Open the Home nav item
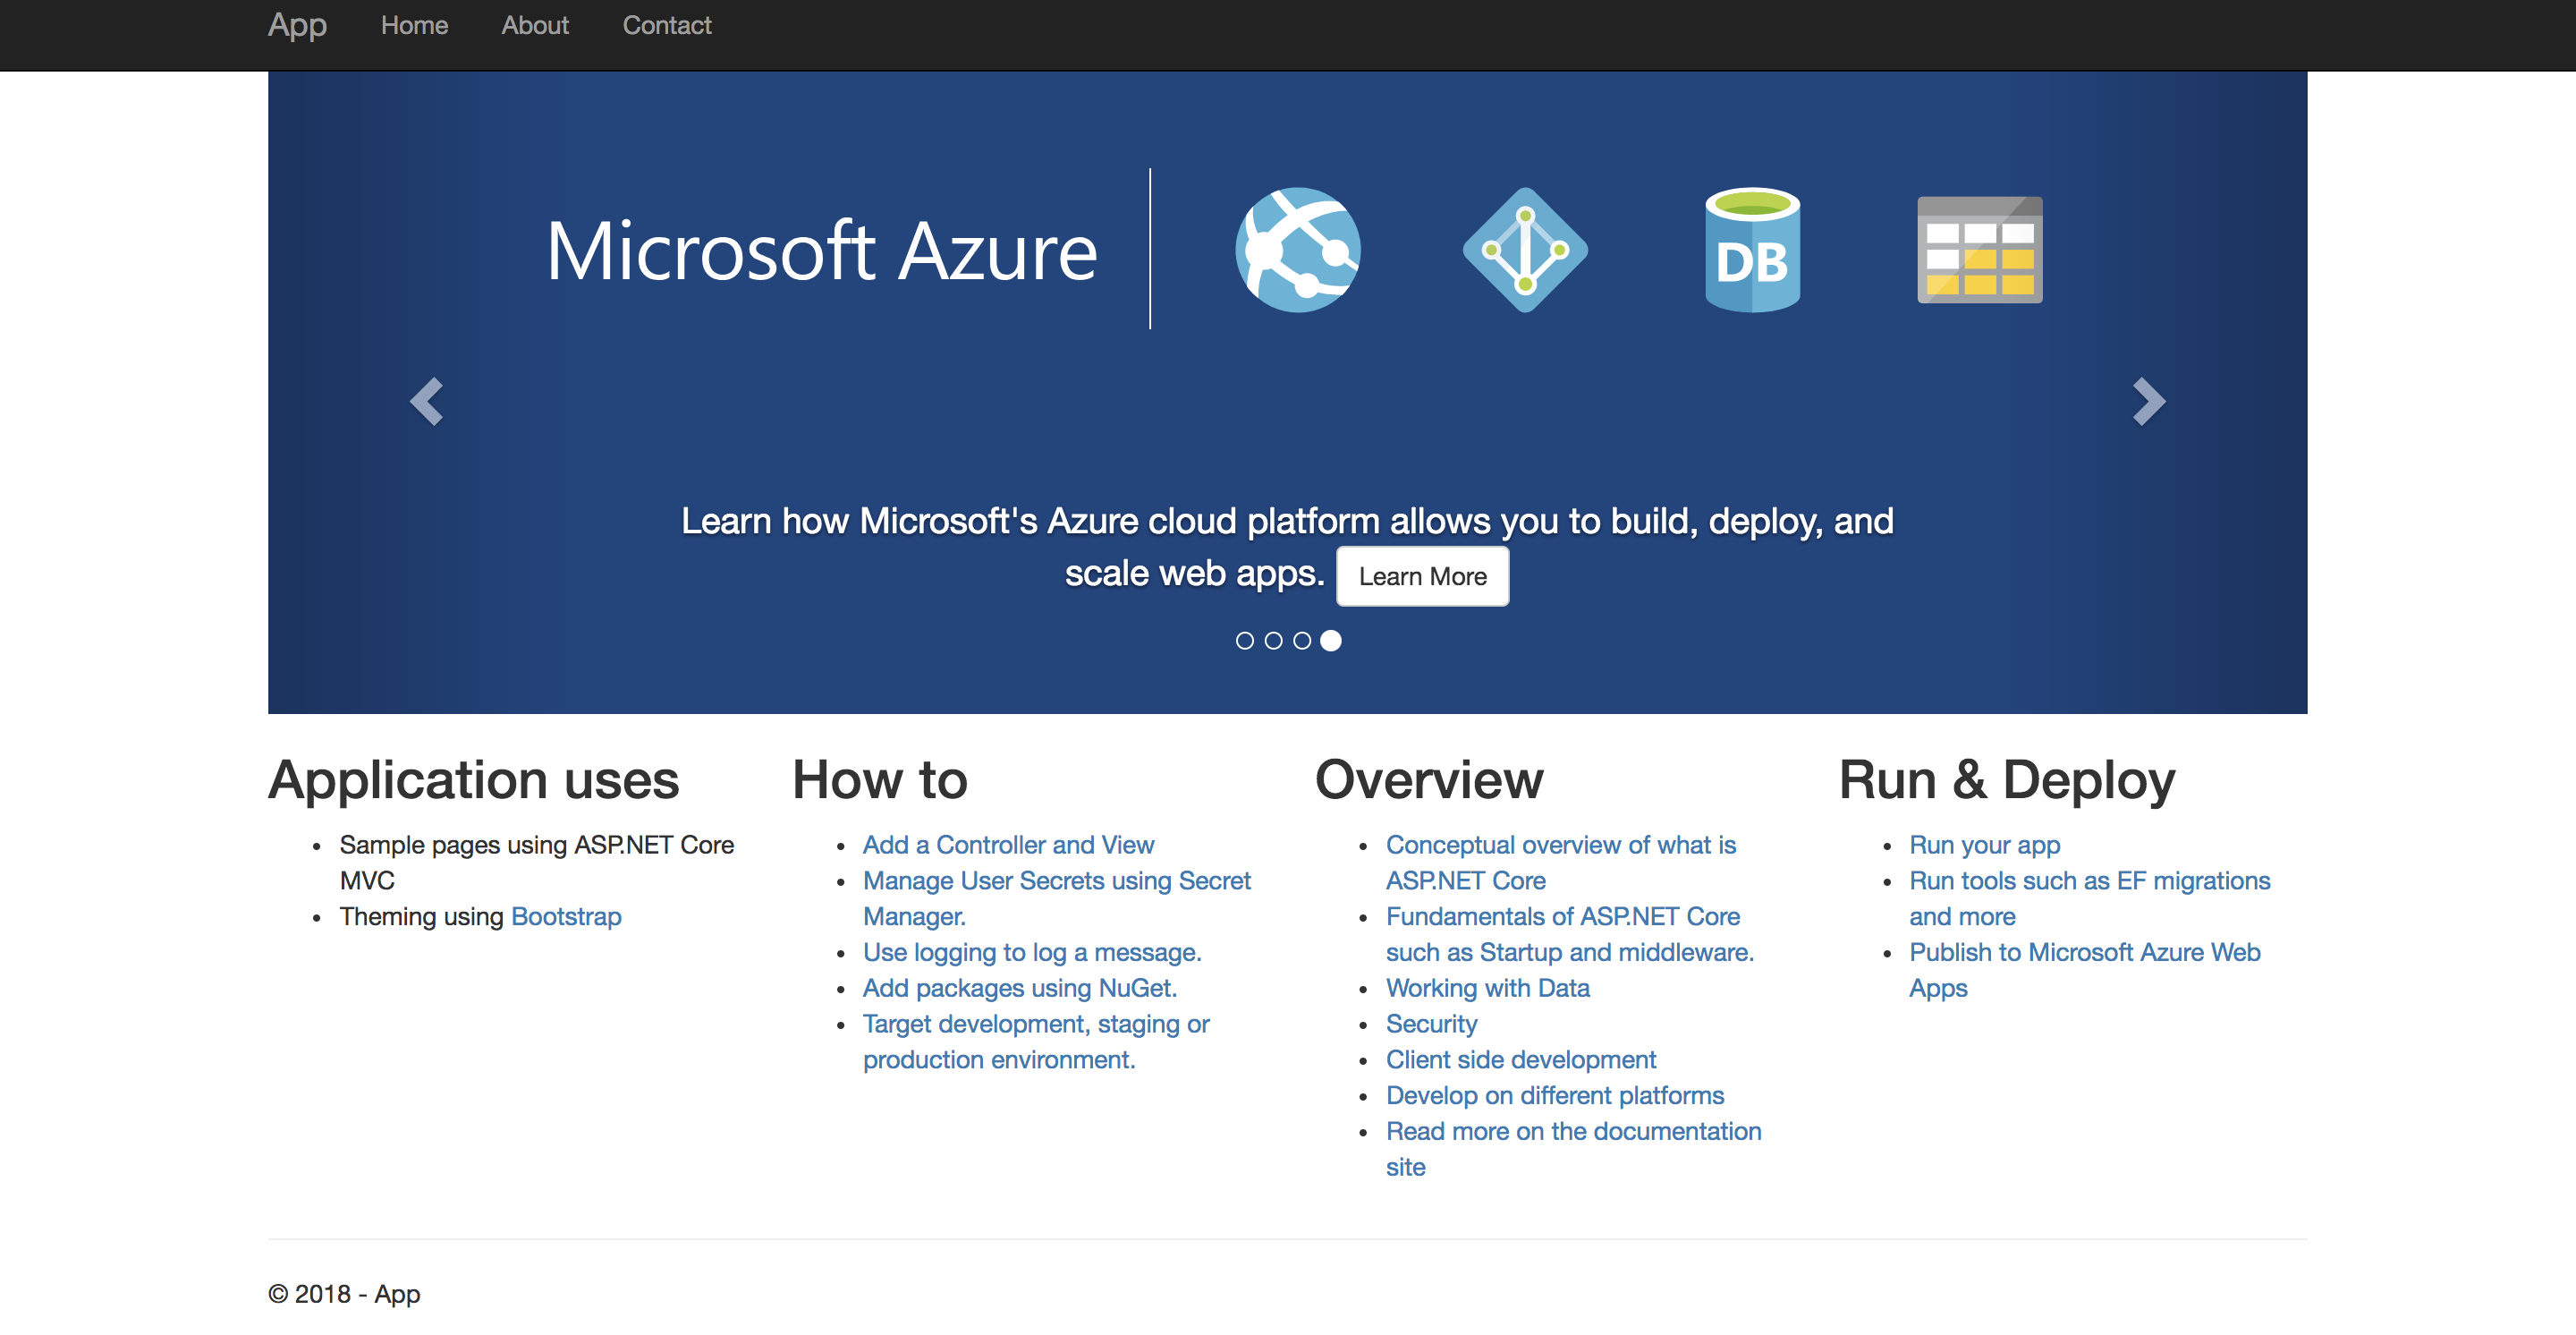The width and height of the screenshot is (2576, 1335). [414, 25]
